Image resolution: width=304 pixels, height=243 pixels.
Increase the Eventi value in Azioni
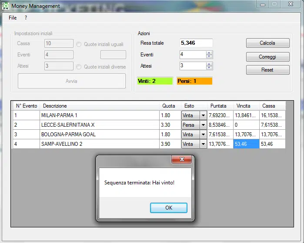click(x=209, y=53)
